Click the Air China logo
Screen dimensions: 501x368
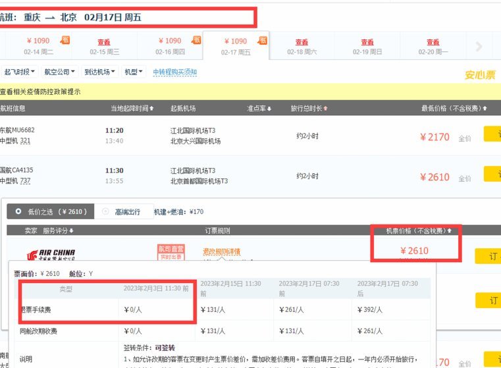(51, 255)
